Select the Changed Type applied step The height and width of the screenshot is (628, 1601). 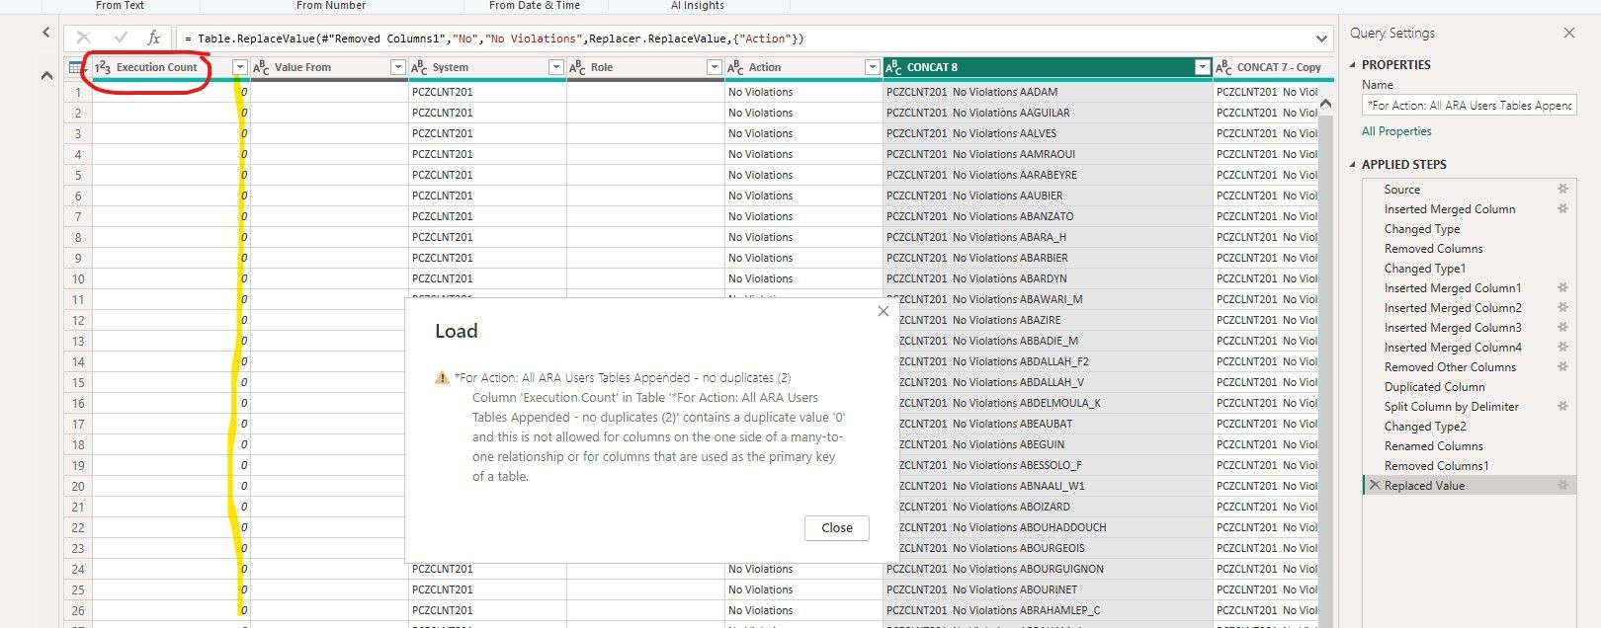pyautogui.click(x=1422, y=228)
